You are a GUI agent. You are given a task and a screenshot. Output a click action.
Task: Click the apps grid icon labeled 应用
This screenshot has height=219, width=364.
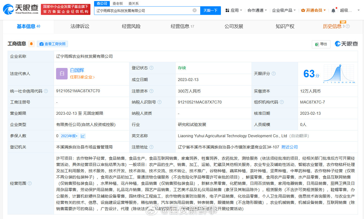[x=227, y=10]
